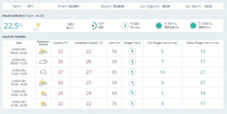
Task: Click Hissedilen Sıcaklık 26 in 09.00 - 12.00 row
Action: pyautogui.click(x=89, y=62)
